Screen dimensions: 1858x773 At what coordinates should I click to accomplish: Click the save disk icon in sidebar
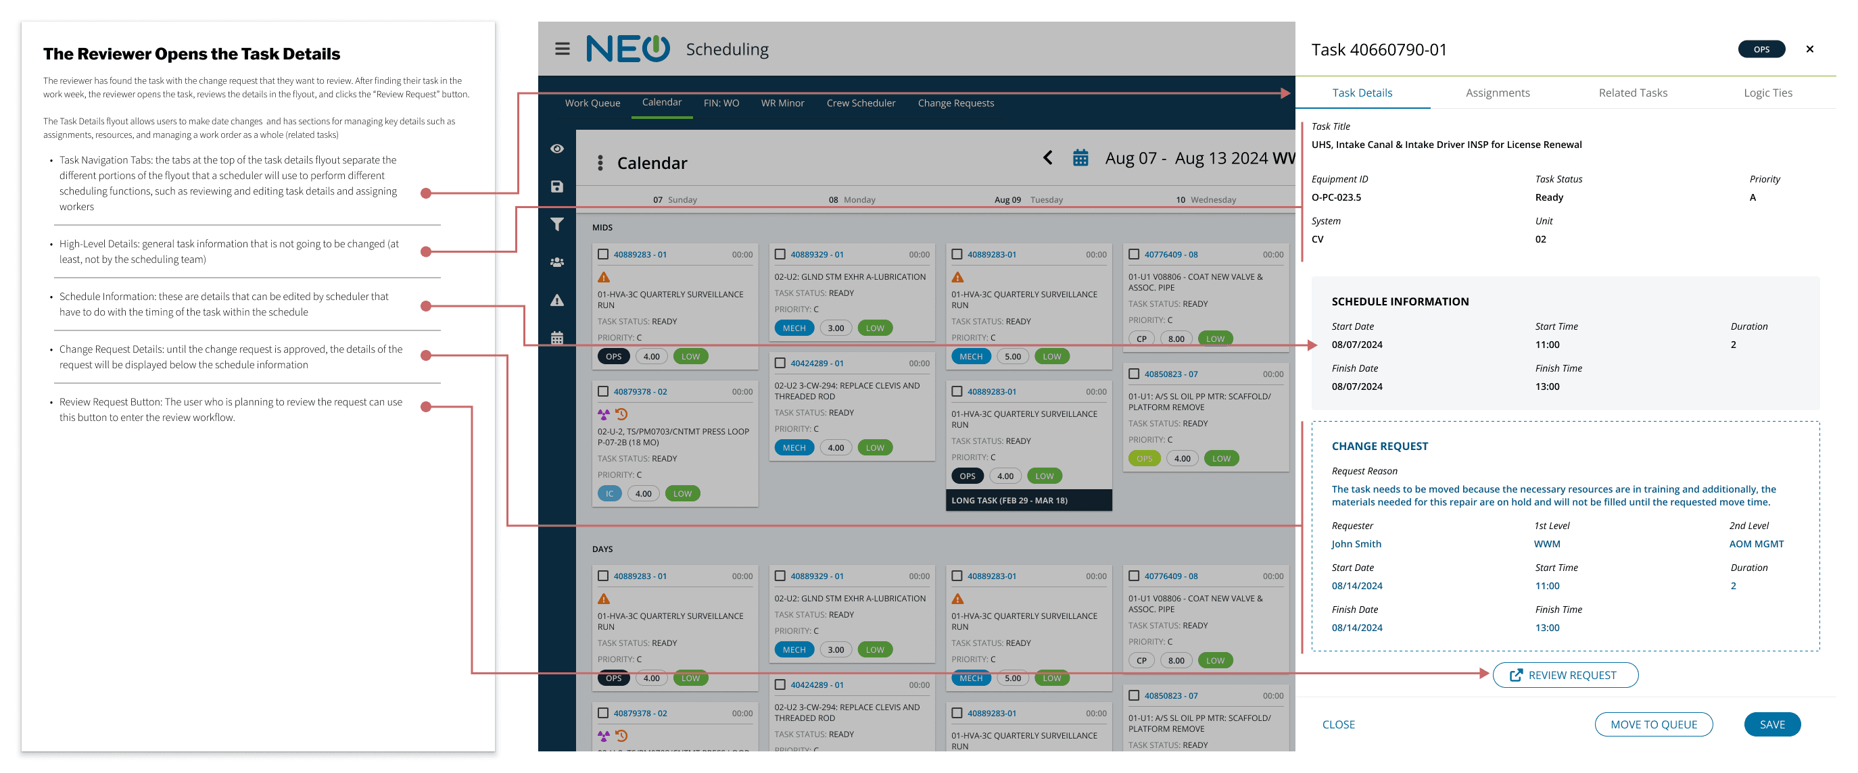[557, 186]
